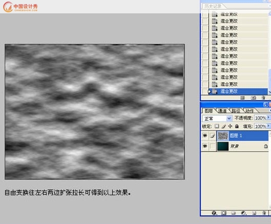Click the history panel scroll-down arrow
The height and width of the screenshot is (224, 271).
click(269, 91)
